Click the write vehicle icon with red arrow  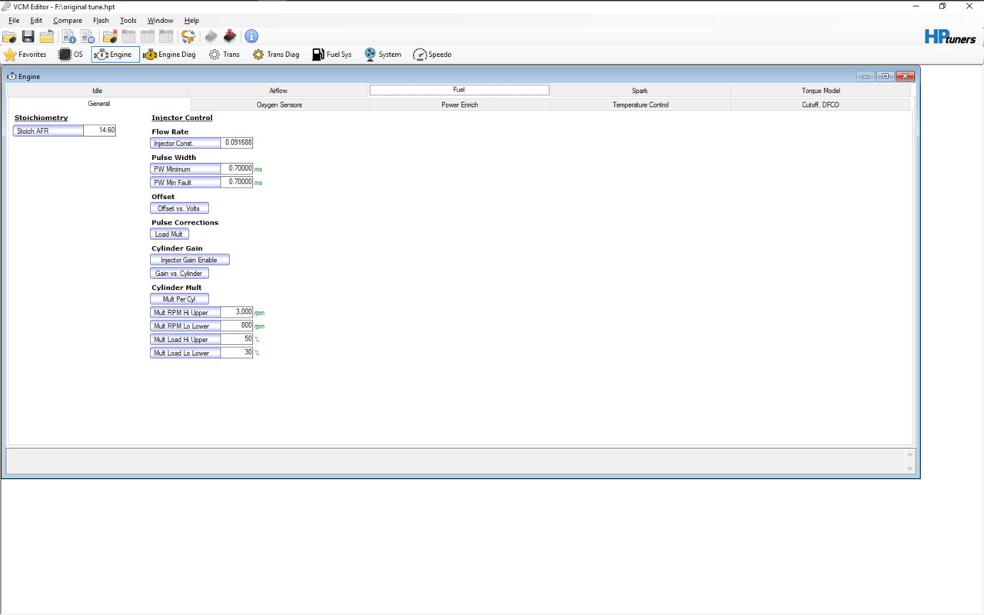[x=230, y=36]
